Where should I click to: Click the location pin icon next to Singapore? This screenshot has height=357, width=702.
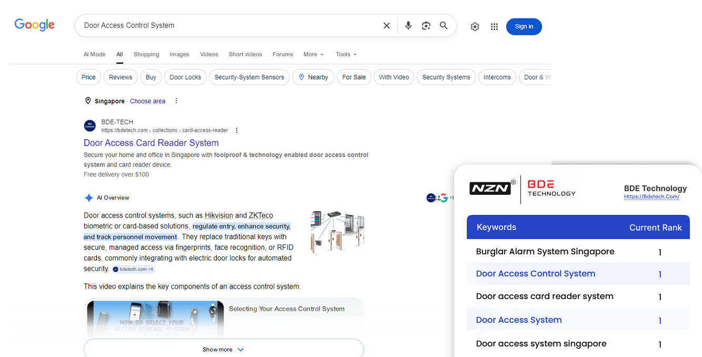[88, 101]
